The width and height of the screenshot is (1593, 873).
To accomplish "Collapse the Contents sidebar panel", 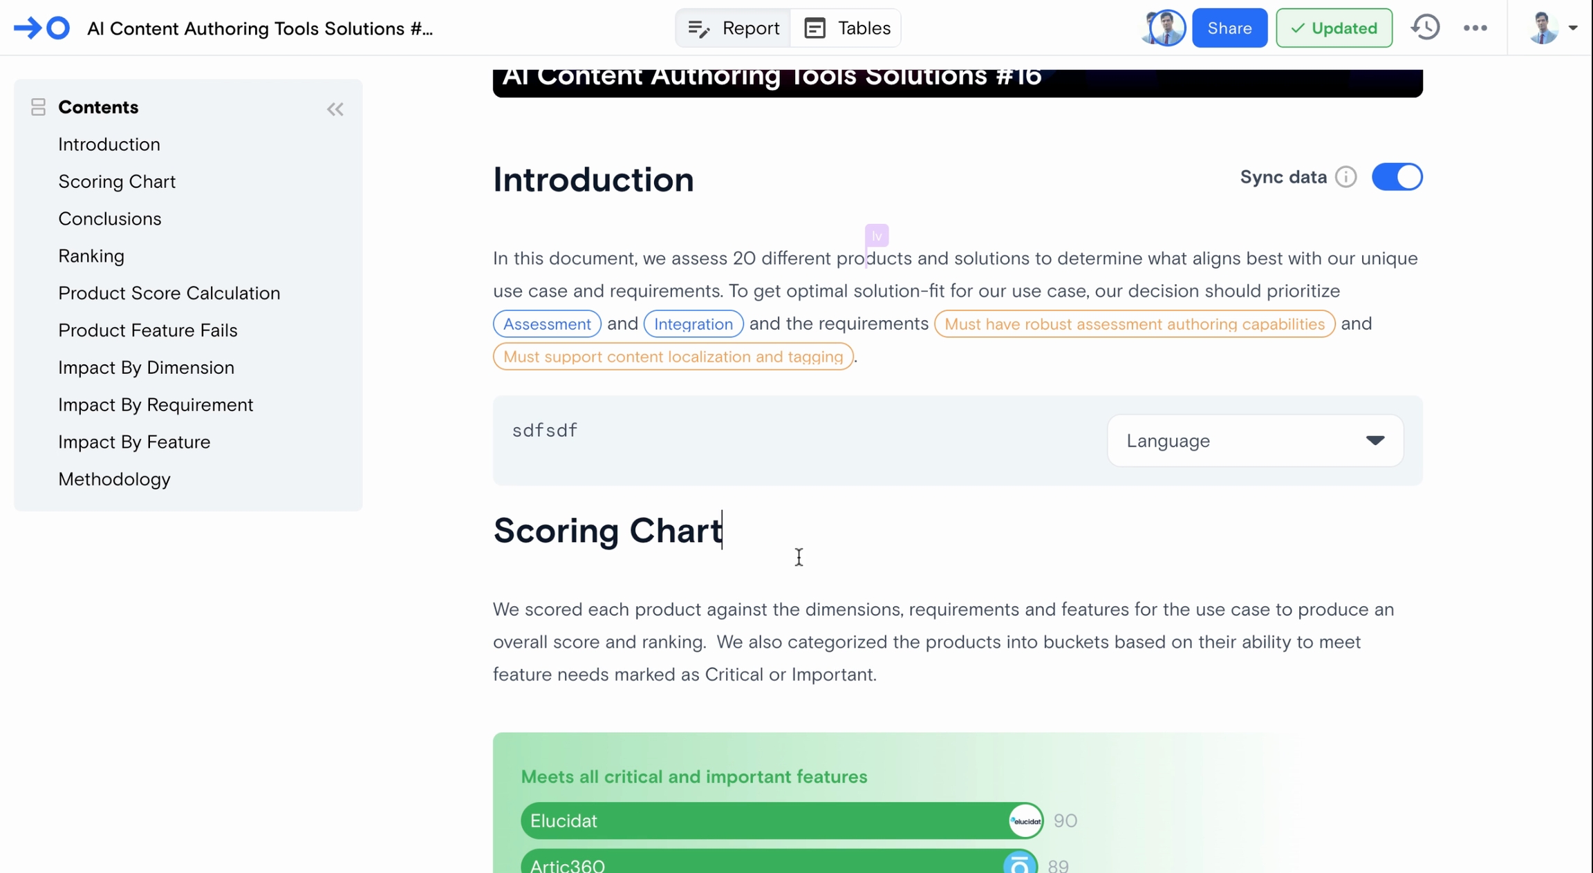I will (x=335, y=109).
